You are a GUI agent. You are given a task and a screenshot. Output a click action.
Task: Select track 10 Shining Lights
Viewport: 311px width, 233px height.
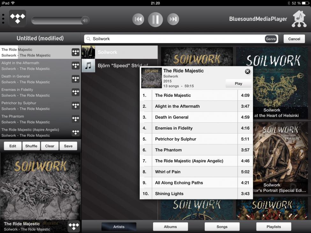(x=196, y=193)
